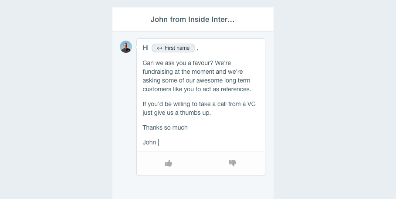
Task: Click the "John from Inside Inter…" header title
Action: tap(193, 20)
